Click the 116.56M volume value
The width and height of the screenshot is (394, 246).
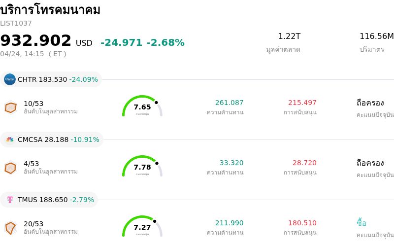376,36
